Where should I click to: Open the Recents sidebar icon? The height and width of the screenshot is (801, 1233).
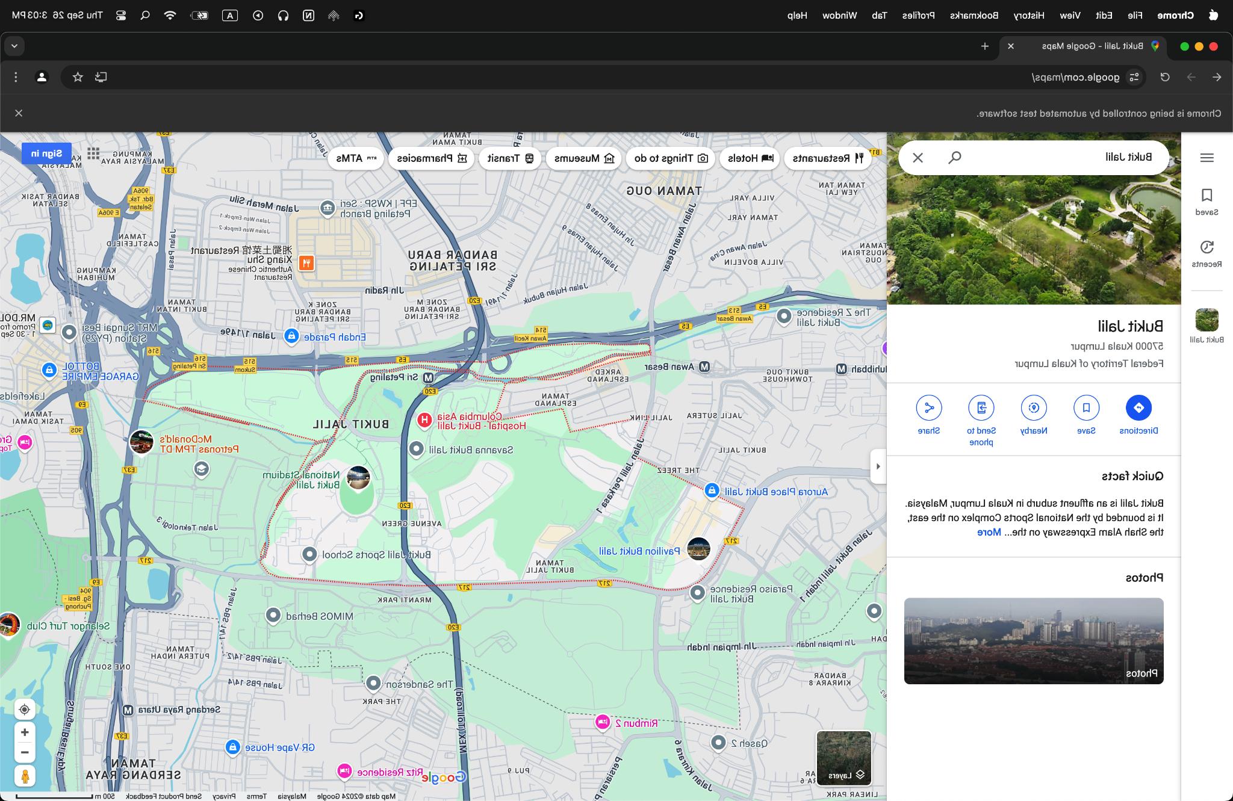(1207, 253)
